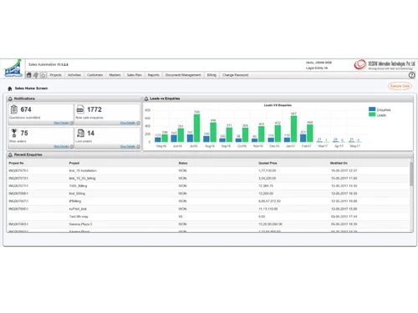The image size is (418, 313).
Task: Click the Status column header
Action: coord(183,163)
